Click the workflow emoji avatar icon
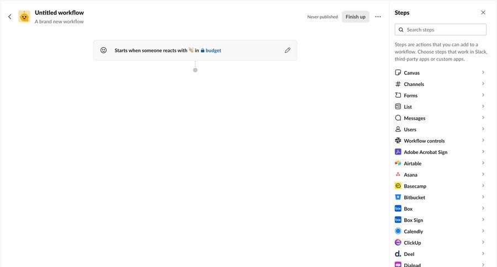The image size is (497, 267). [x=24, y=17]
